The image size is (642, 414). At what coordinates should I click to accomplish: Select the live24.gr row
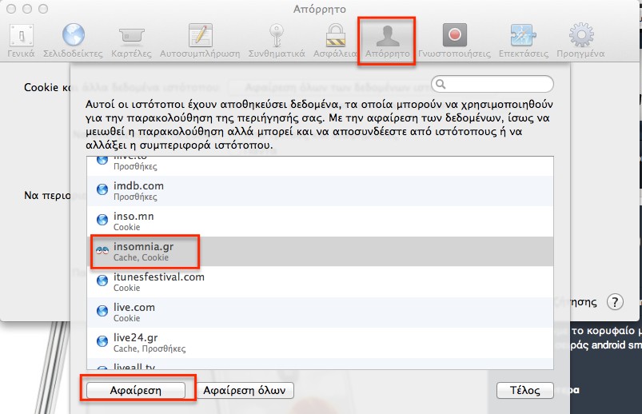coord(320,342)
